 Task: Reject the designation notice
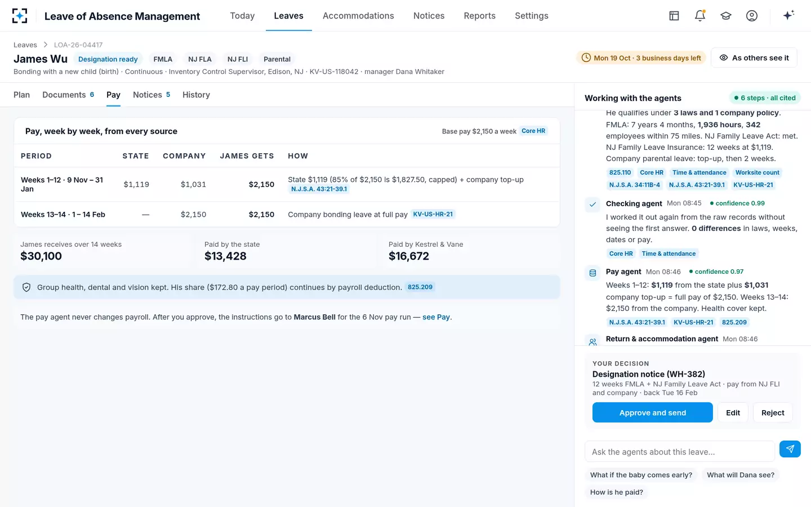(773, 412)
